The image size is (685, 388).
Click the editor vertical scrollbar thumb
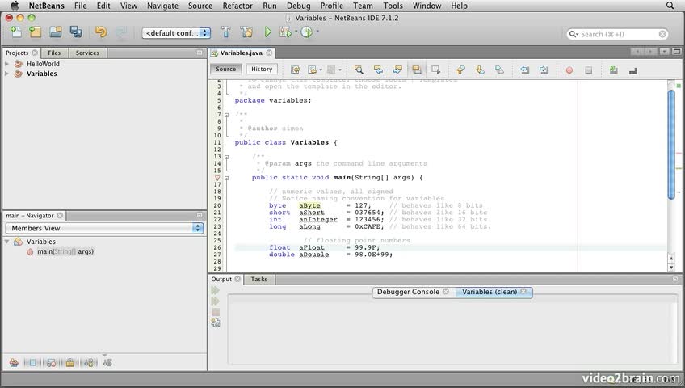coord(671,144)
